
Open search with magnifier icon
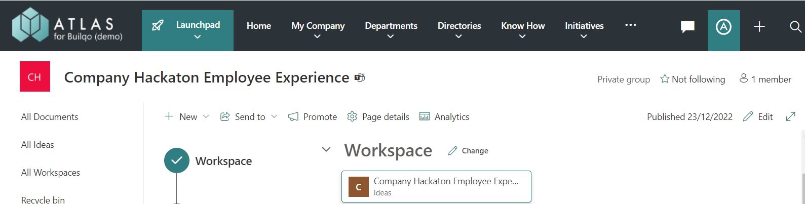click(x=795, y=26)
